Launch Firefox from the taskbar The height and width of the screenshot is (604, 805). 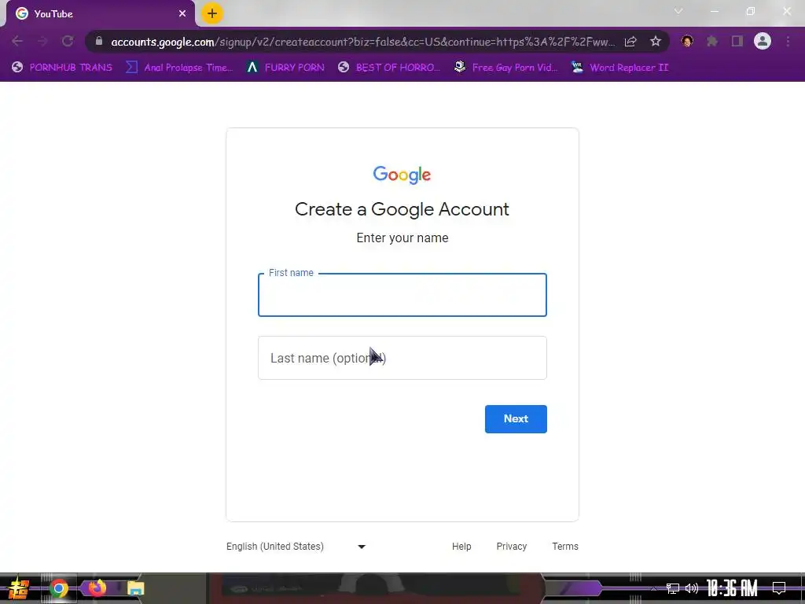[97, 588]
